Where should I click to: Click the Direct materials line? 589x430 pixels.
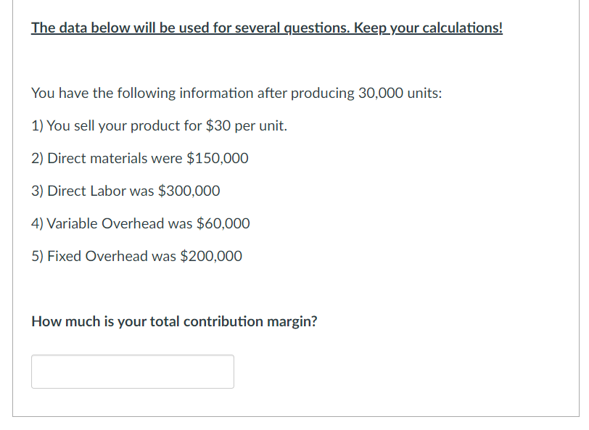(140, 157)
